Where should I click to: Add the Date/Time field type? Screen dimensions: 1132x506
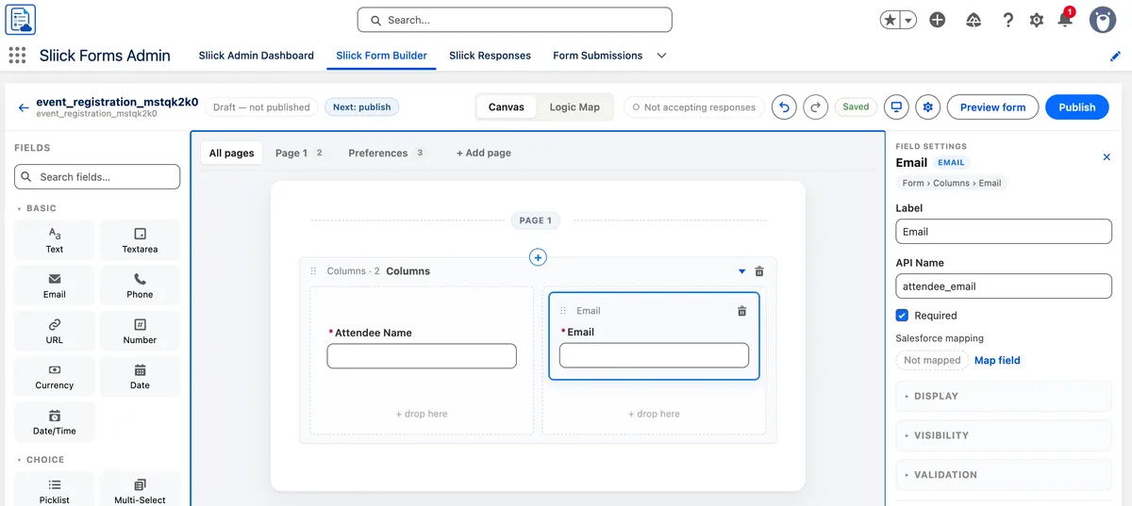(55, 422)
